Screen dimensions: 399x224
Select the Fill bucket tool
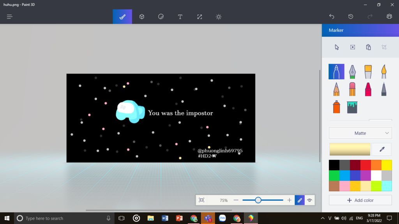coord(352,107)
